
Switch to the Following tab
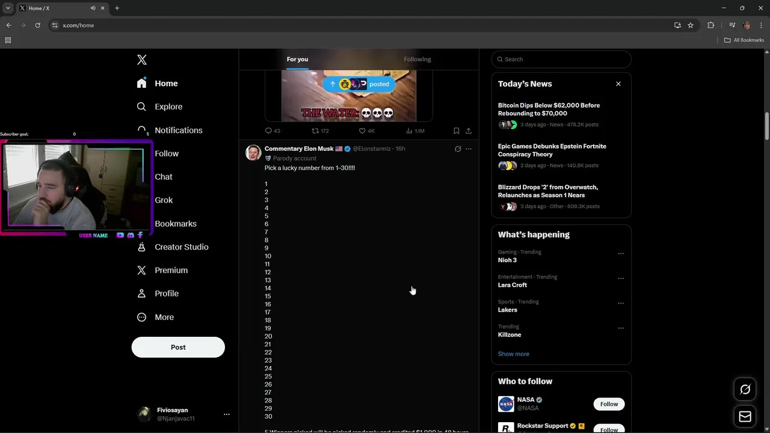pyautogui.click(x=417, y=59)
